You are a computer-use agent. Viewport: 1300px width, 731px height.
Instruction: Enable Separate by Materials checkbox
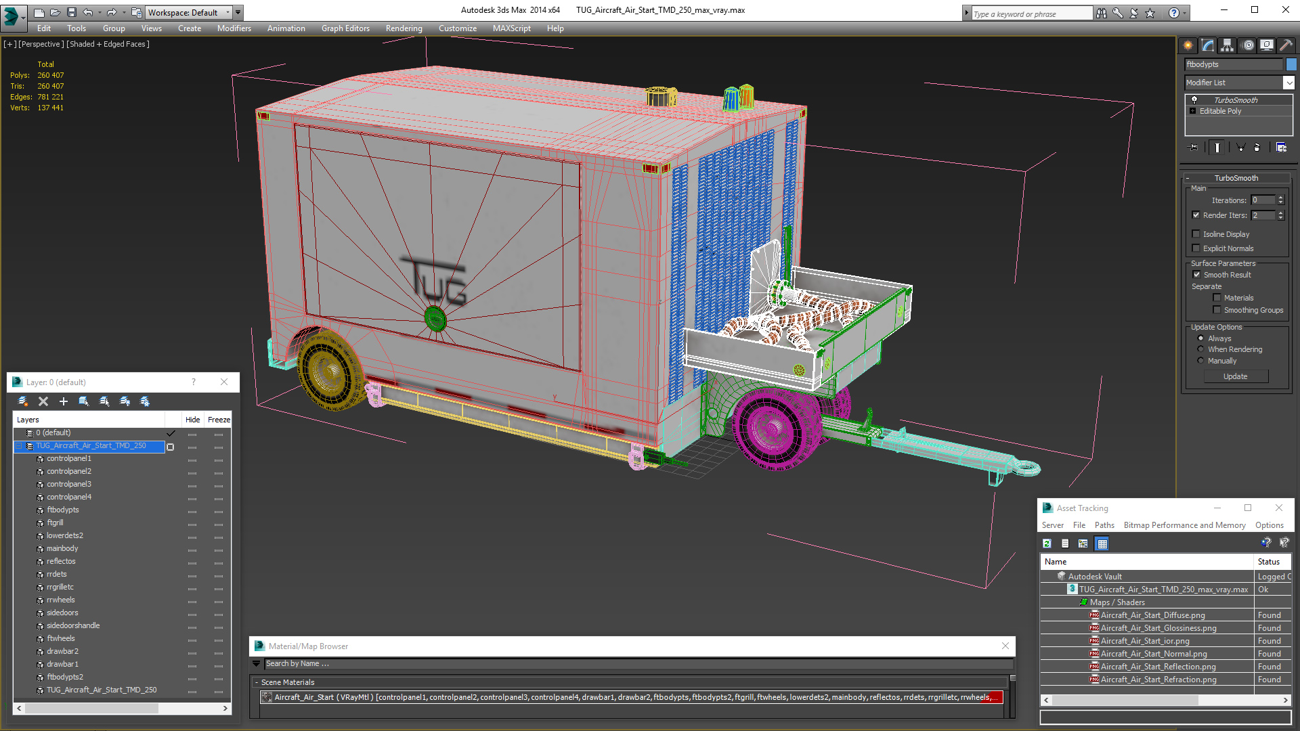click(x=1217, y=298)
